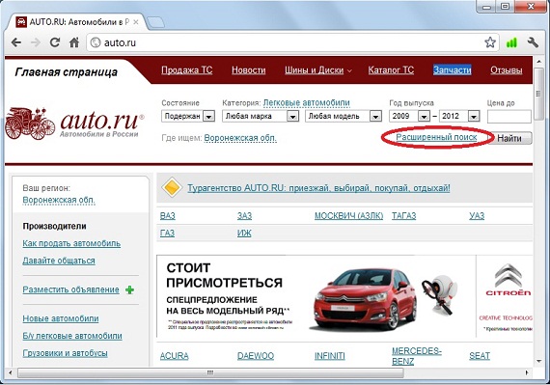Viewport: 550px width, 385px height.
Task: Click inside the Цена до price field
Action: (509, 117)
